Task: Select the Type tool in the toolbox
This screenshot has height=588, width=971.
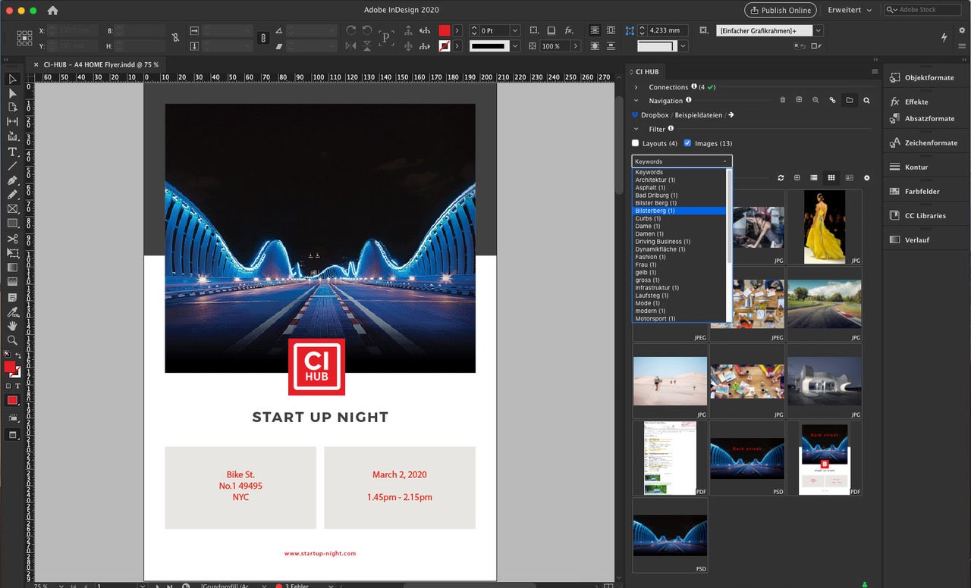Action: (12, 152)
